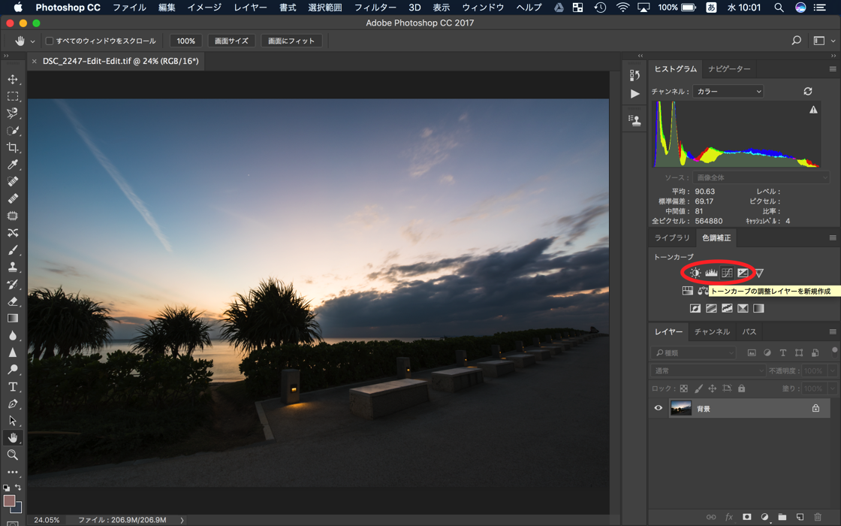Create a Levels adjustment layer
Viewport: 841px width, 526px height.
711,273
